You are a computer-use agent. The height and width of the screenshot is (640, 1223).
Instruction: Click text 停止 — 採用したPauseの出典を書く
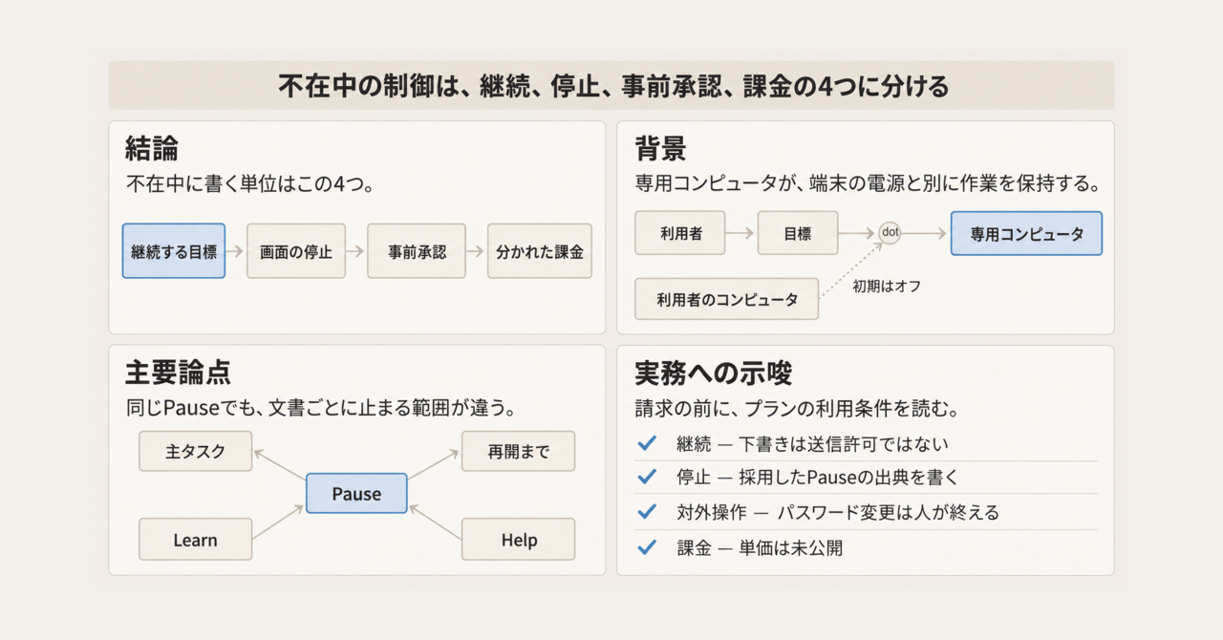pyautogui.click(x=817, y=478)
